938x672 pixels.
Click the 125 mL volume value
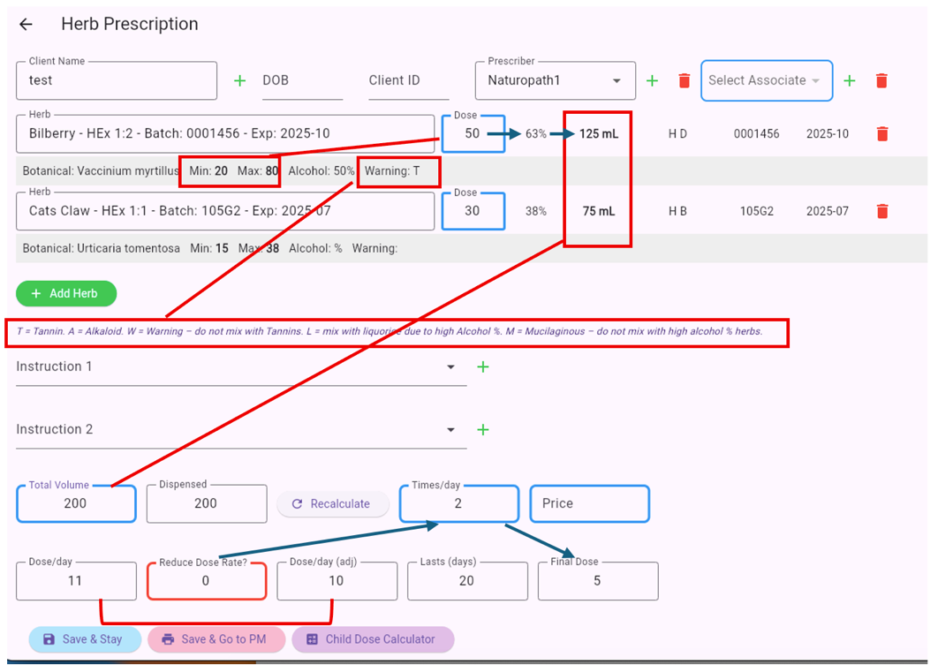coord(598,134)
